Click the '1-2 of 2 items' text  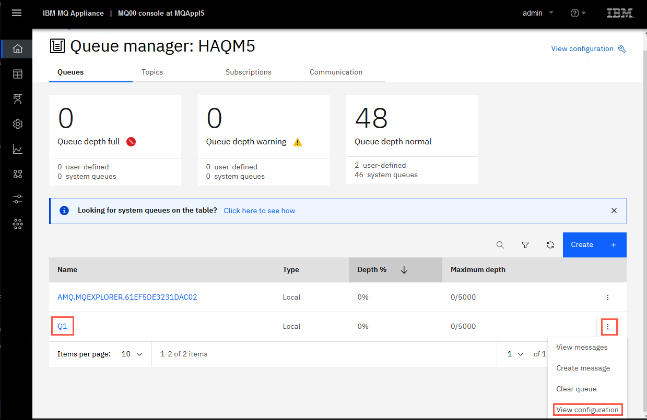[x=184, y=354]
